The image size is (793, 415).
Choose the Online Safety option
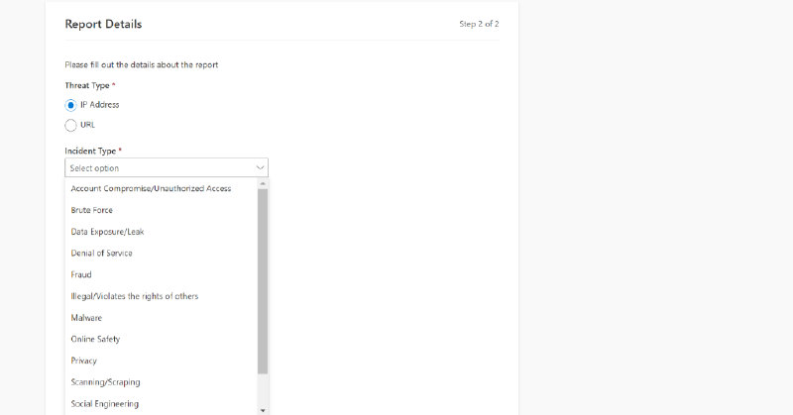click(x=95, y=340)
